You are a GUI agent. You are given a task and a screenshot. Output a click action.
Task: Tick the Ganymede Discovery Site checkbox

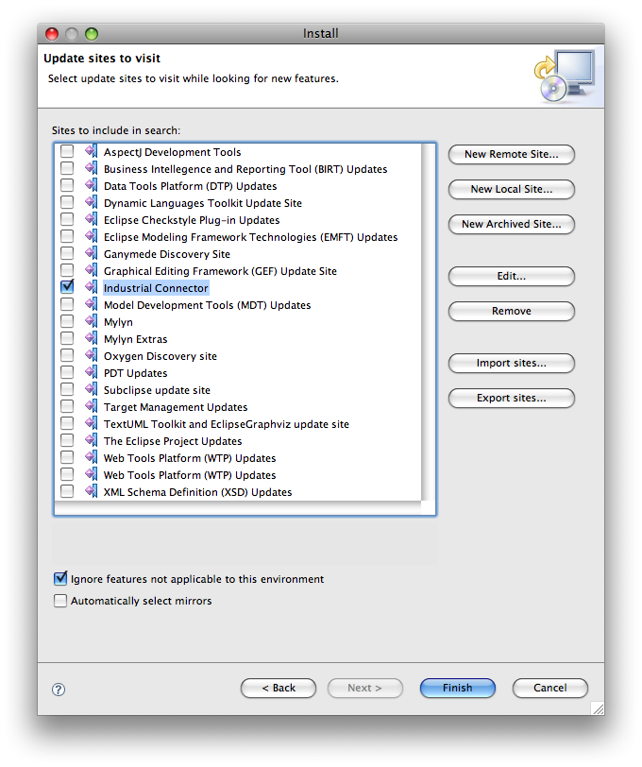tap(67, 253)
